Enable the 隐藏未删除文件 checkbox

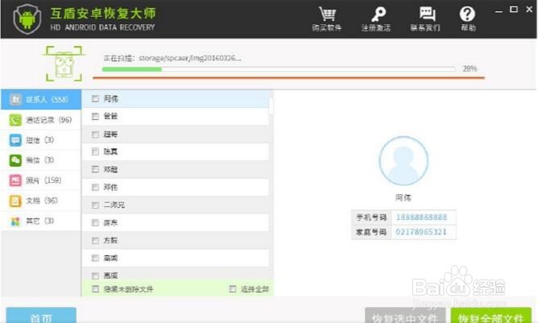[x=95, y=289]
